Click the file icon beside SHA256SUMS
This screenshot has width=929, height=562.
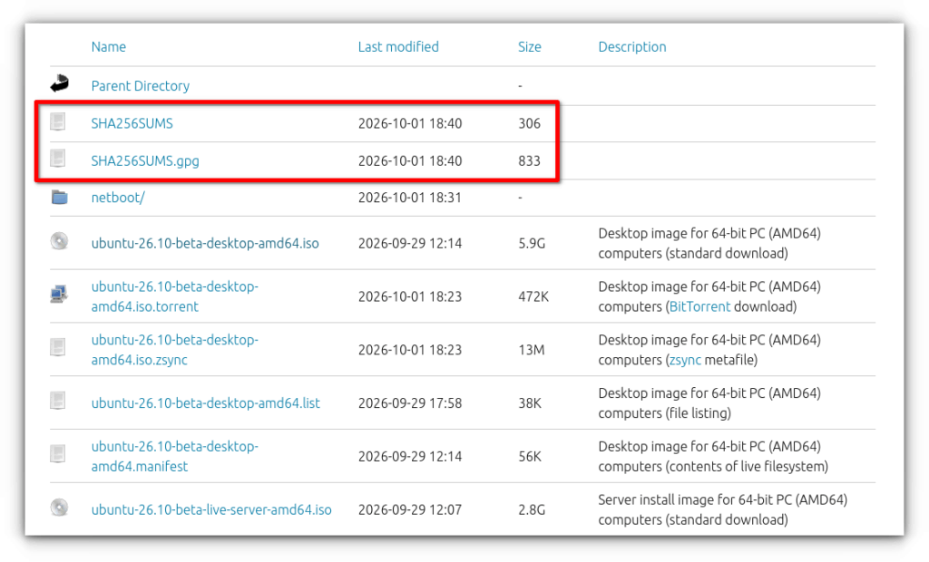coord(57,122)
